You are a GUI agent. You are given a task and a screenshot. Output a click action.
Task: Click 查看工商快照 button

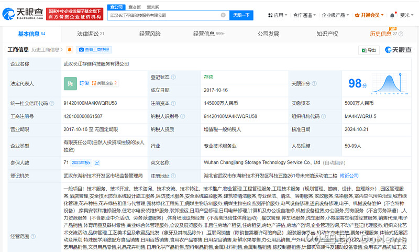click(94, 50)
